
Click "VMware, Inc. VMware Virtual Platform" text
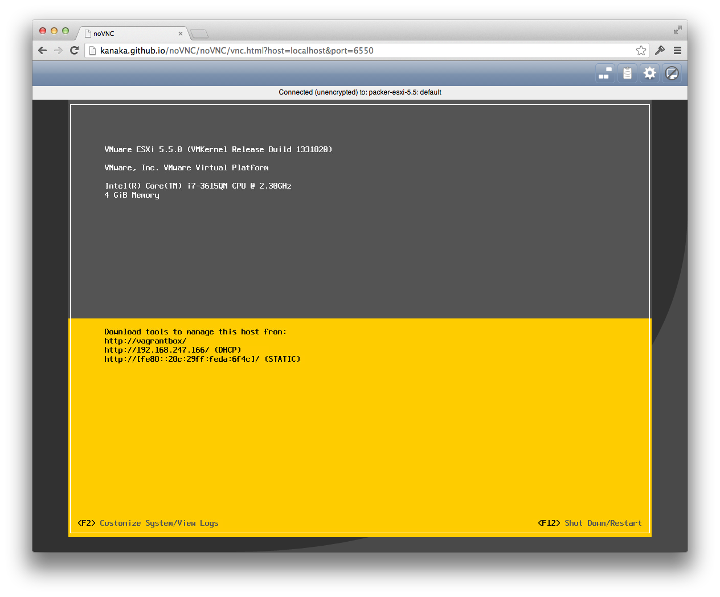[186, 167]
